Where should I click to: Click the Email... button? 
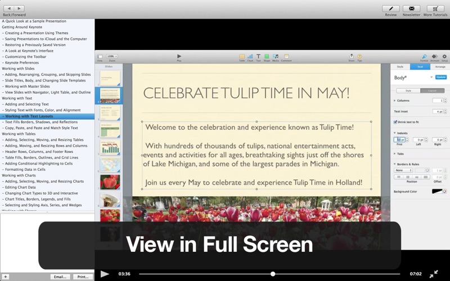click(x=60, y=277)
